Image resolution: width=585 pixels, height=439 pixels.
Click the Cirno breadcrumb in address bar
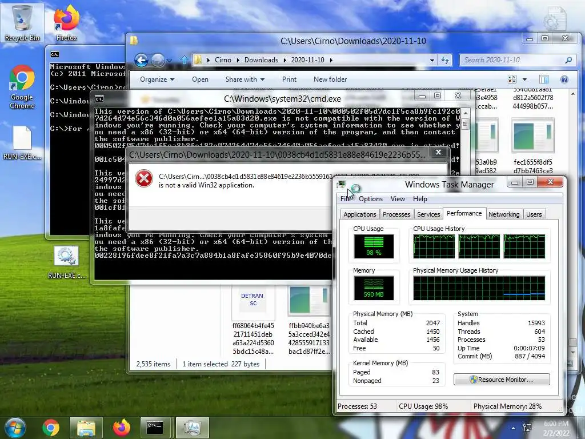[x=223, y=60]
